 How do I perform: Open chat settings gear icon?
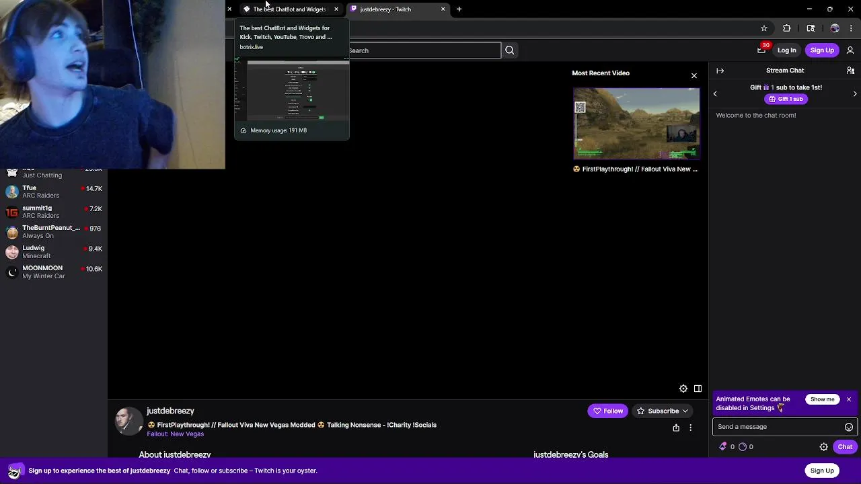click(823, 447)
